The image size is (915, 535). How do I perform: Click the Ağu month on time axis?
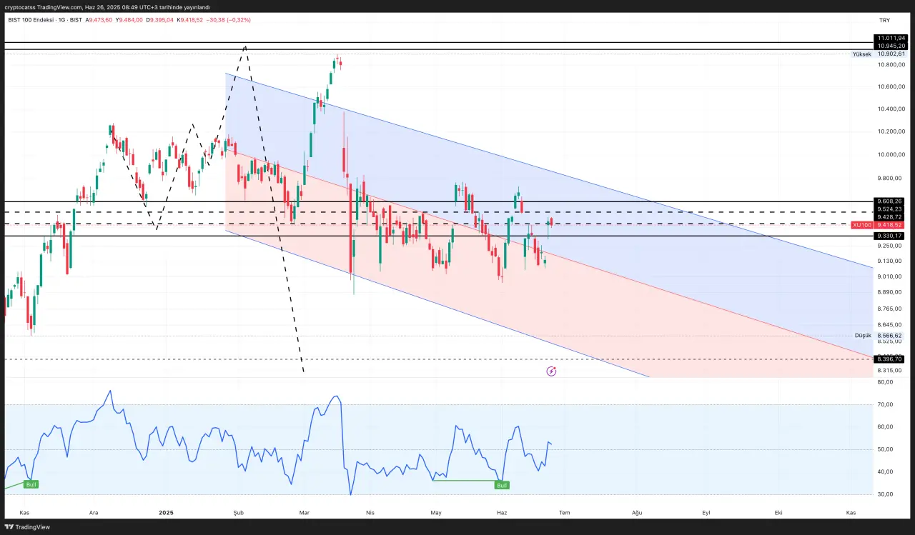click(636, 512)
